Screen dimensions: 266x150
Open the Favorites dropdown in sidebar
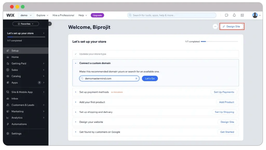tap(25, 24)
